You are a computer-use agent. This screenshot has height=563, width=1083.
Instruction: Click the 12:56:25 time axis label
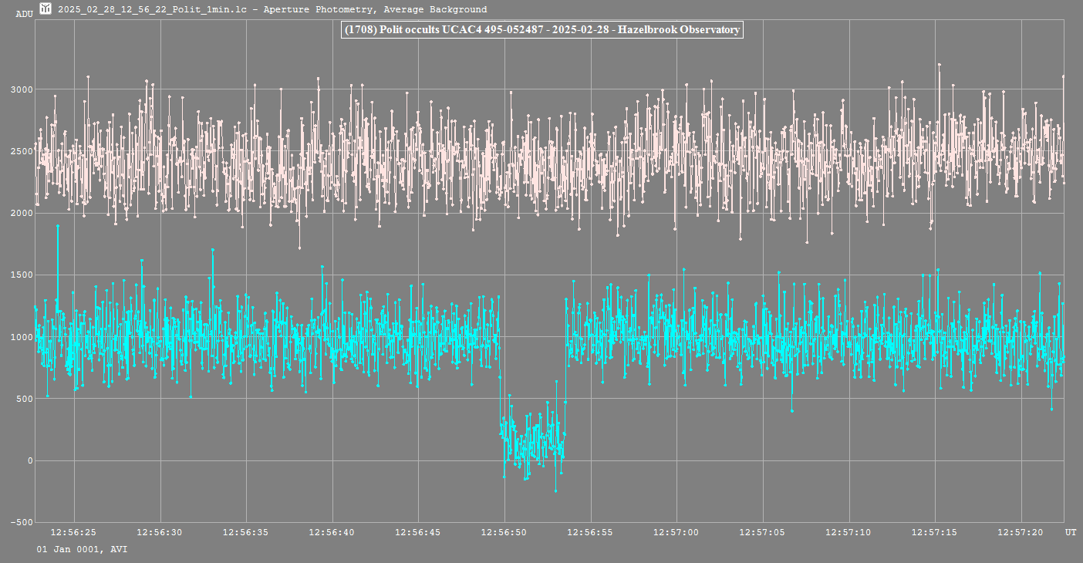pyautogui.click(x=74, y=532)
